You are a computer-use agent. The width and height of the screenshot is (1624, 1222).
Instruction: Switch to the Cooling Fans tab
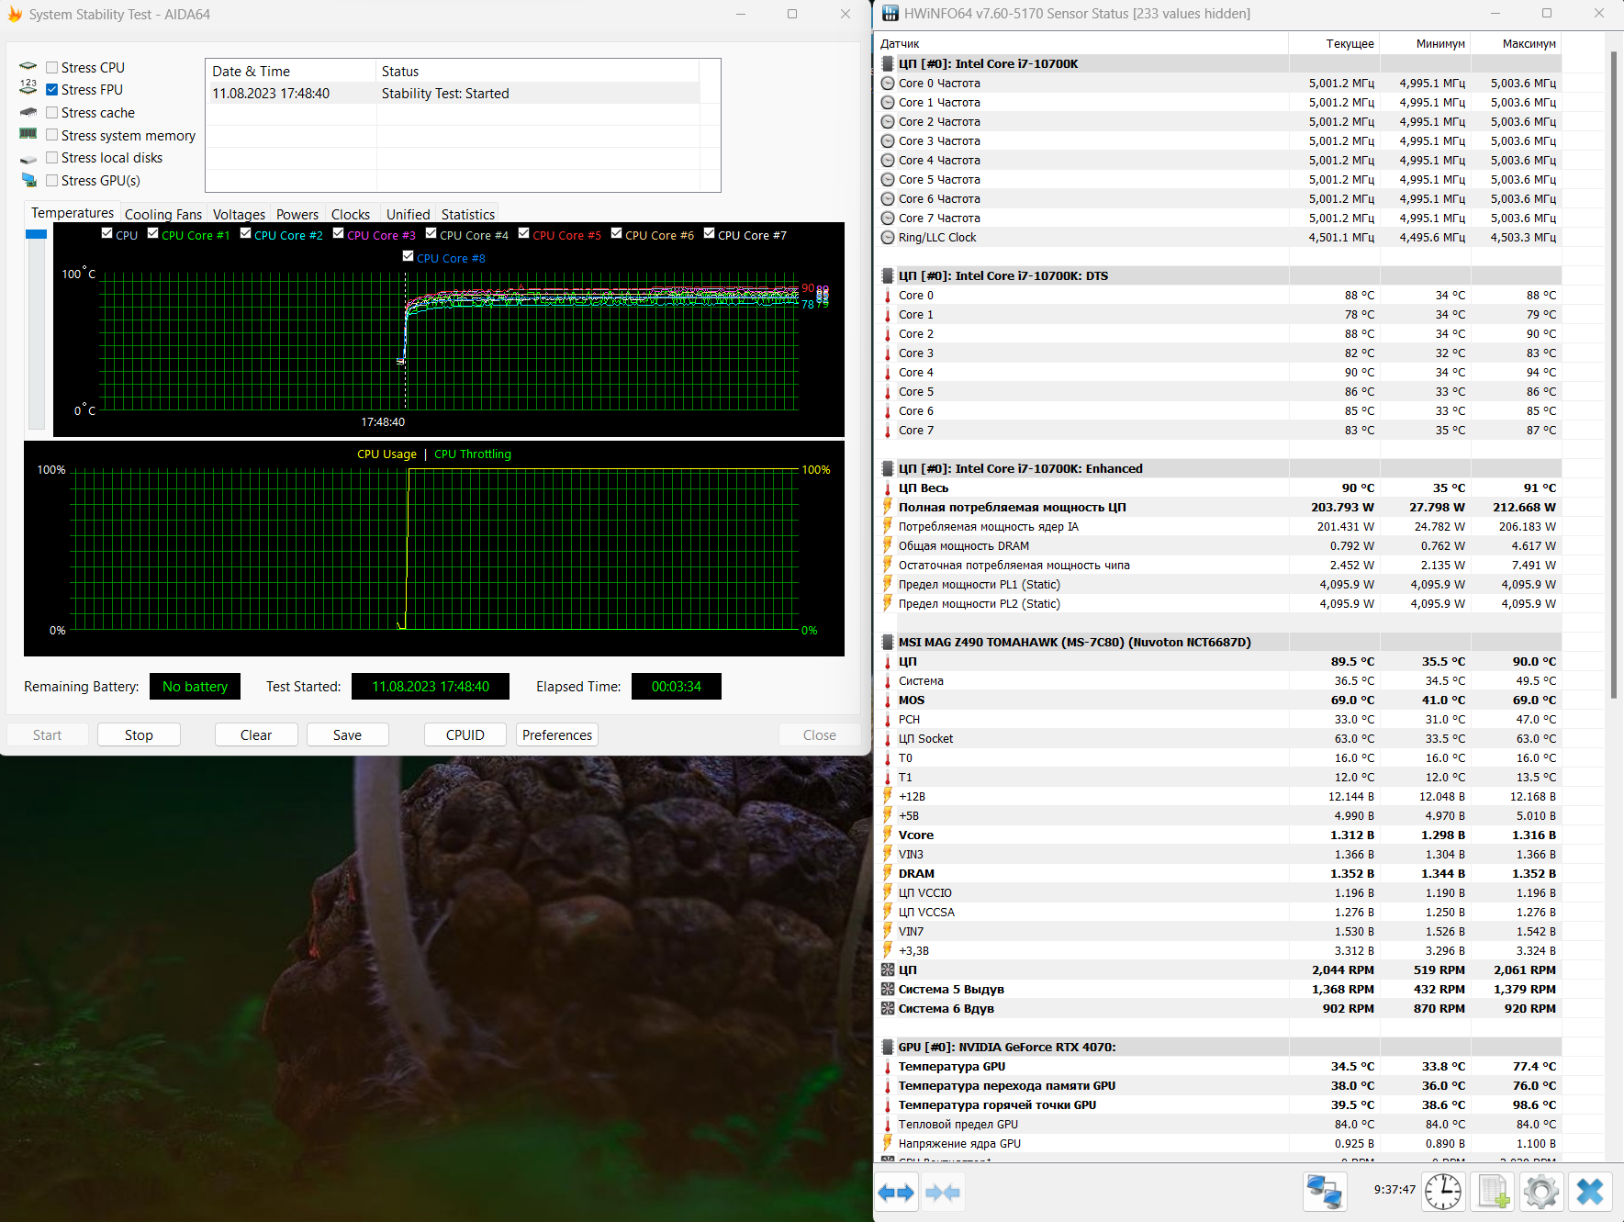click(163, 214)
